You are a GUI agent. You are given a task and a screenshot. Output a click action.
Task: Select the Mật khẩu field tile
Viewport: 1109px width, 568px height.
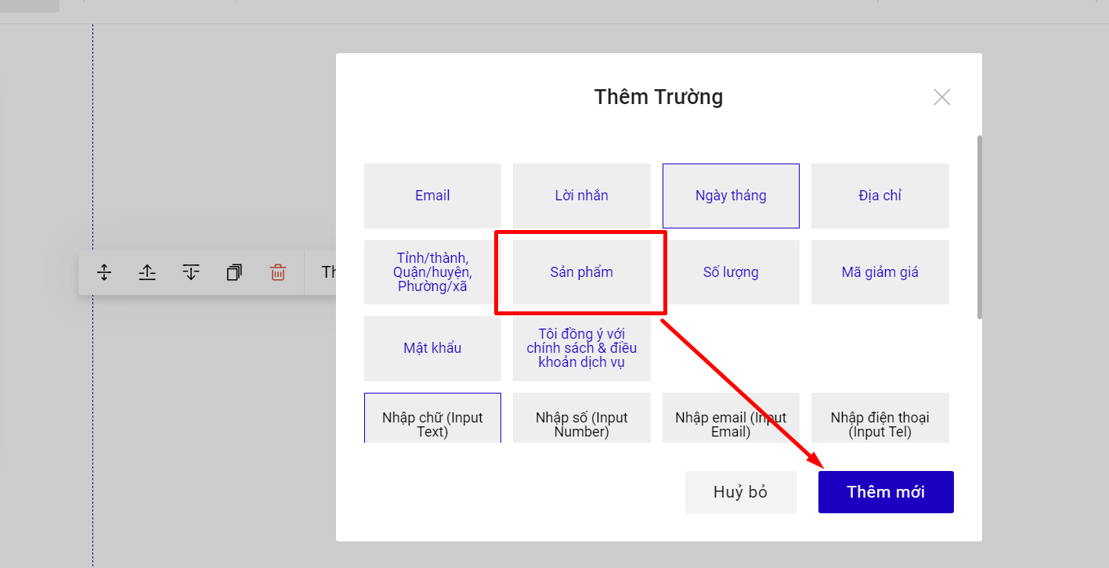[432, 348]
